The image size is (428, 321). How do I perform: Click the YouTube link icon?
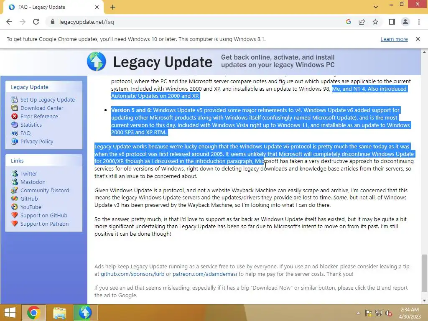[15, 207]
